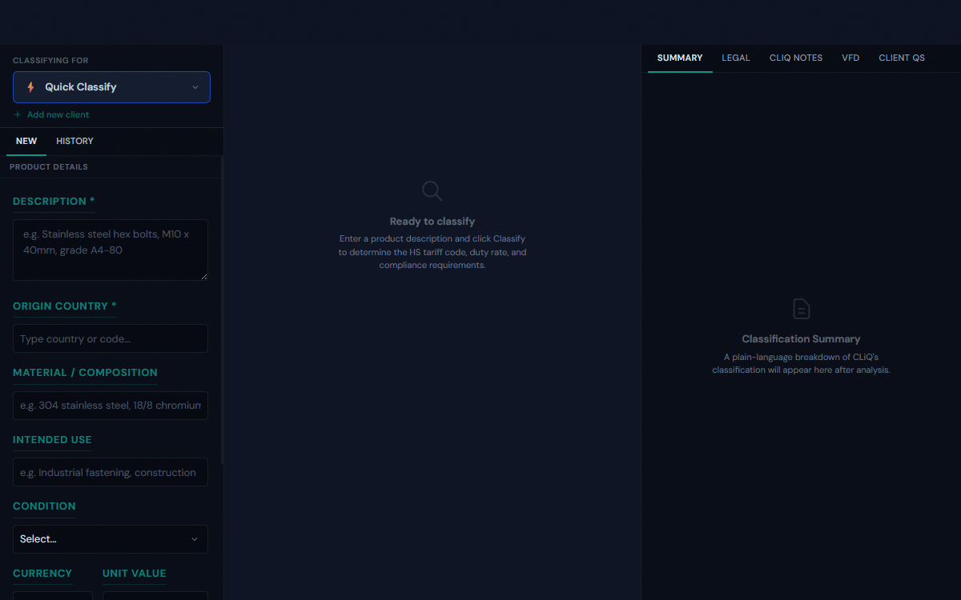Viewport: 961px width, 600px height.
Task: Select the NEW tab
Action: 26,141
